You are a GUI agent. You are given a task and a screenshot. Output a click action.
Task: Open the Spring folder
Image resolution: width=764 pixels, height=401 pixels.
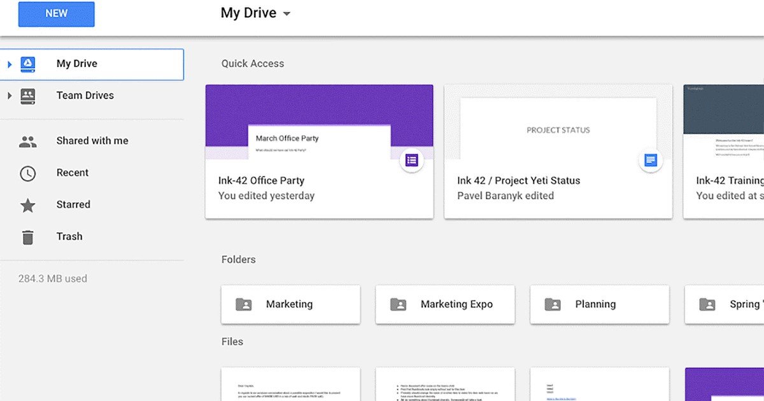(x=725, y=304)
